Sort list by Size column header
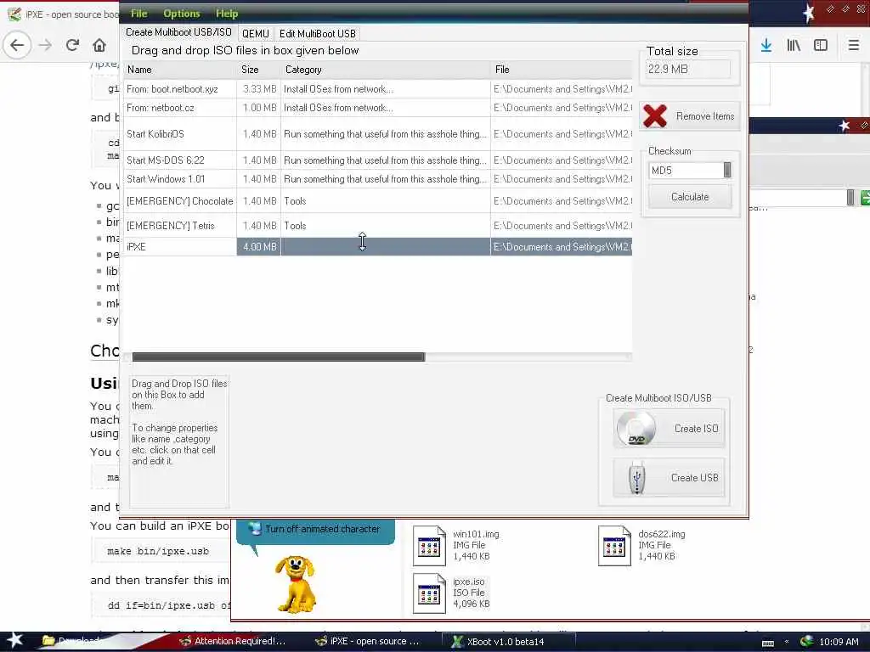 [x=258, y=70]
